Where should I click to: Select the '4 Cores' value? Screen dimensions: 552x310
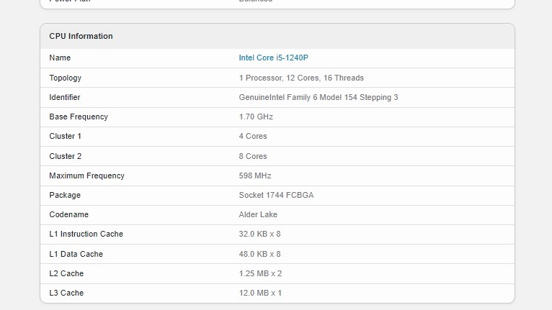click(x=253, y=136)
